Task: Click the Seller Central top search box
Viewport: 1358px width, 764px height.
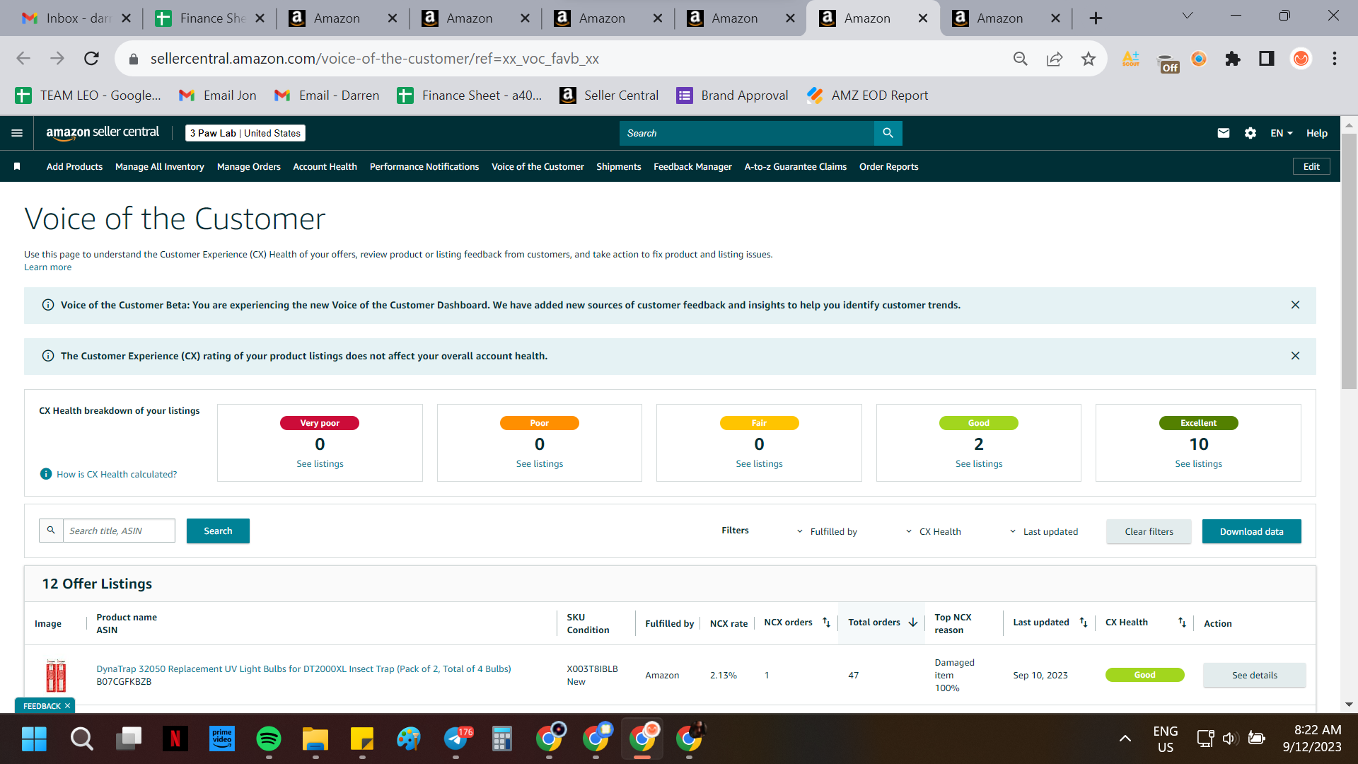Action: pyautogui.click(x=746, y=133)
